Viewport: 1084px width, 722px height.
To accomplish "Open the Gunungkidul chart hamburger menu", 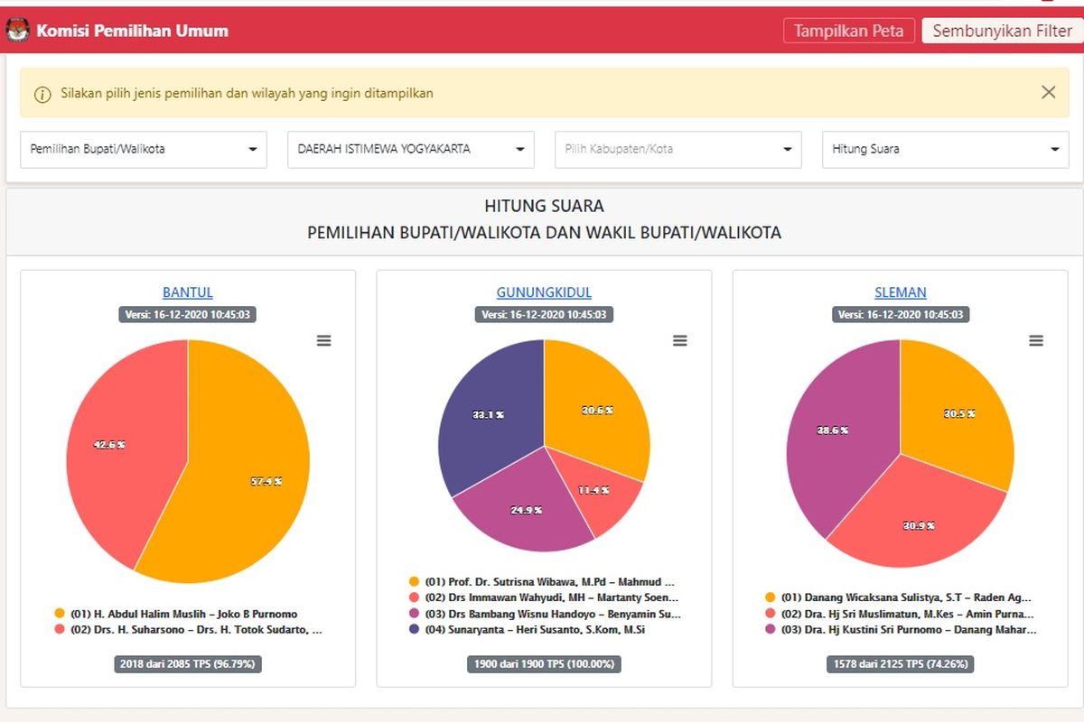I will (x=679, y=340).
